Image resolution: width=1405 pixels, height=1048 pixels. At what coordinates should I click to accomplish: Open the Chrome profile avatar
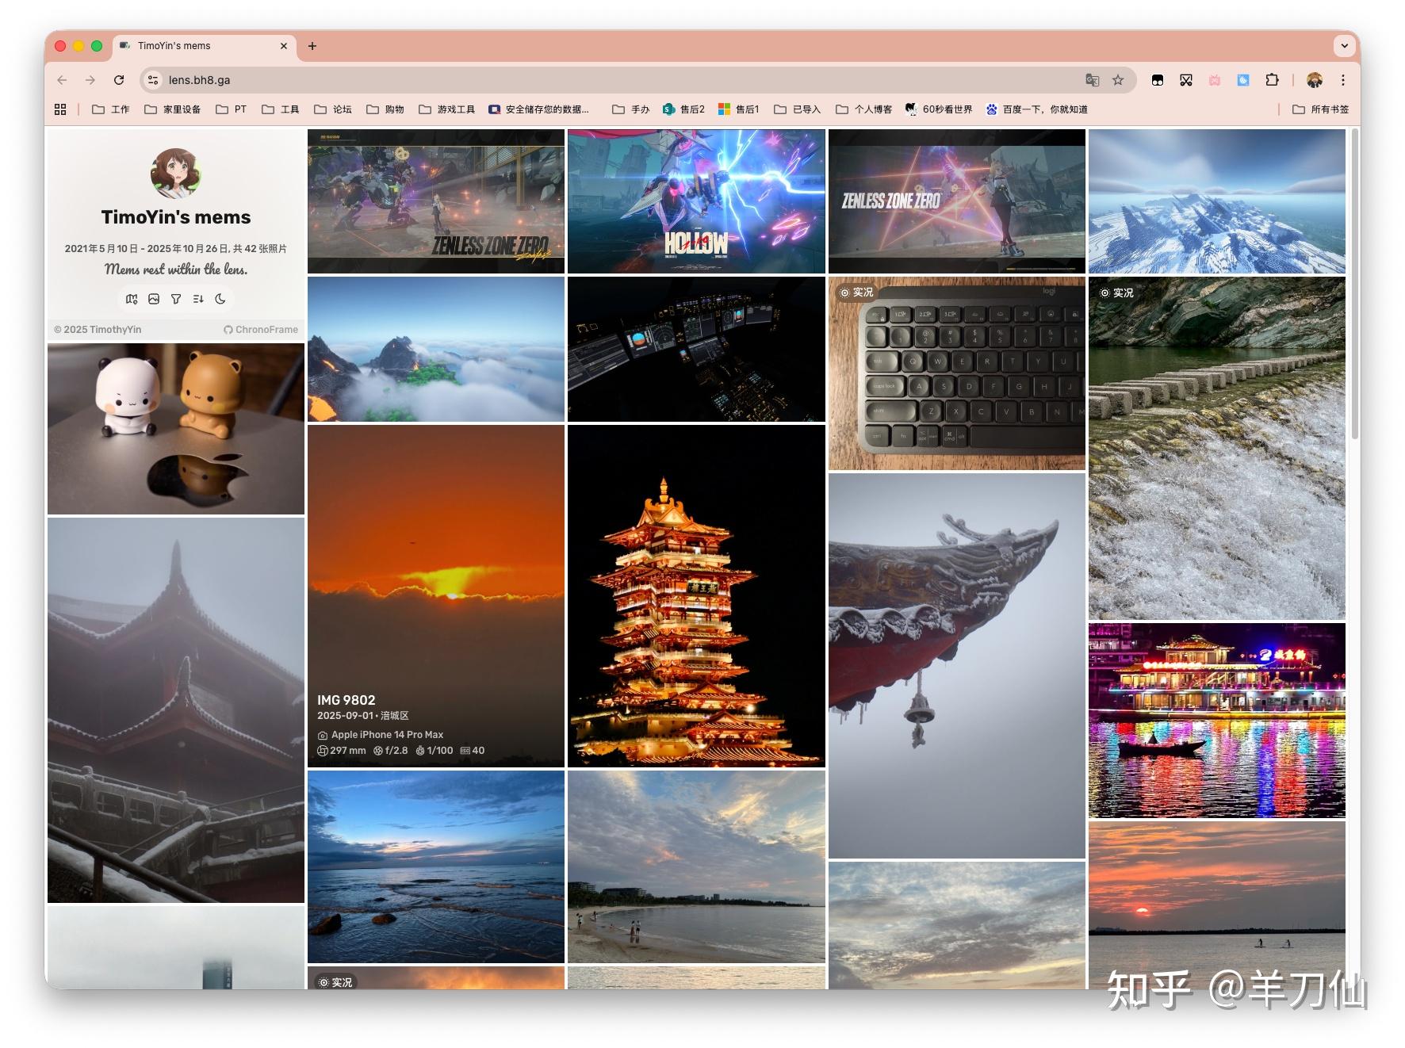[1315, 80]
